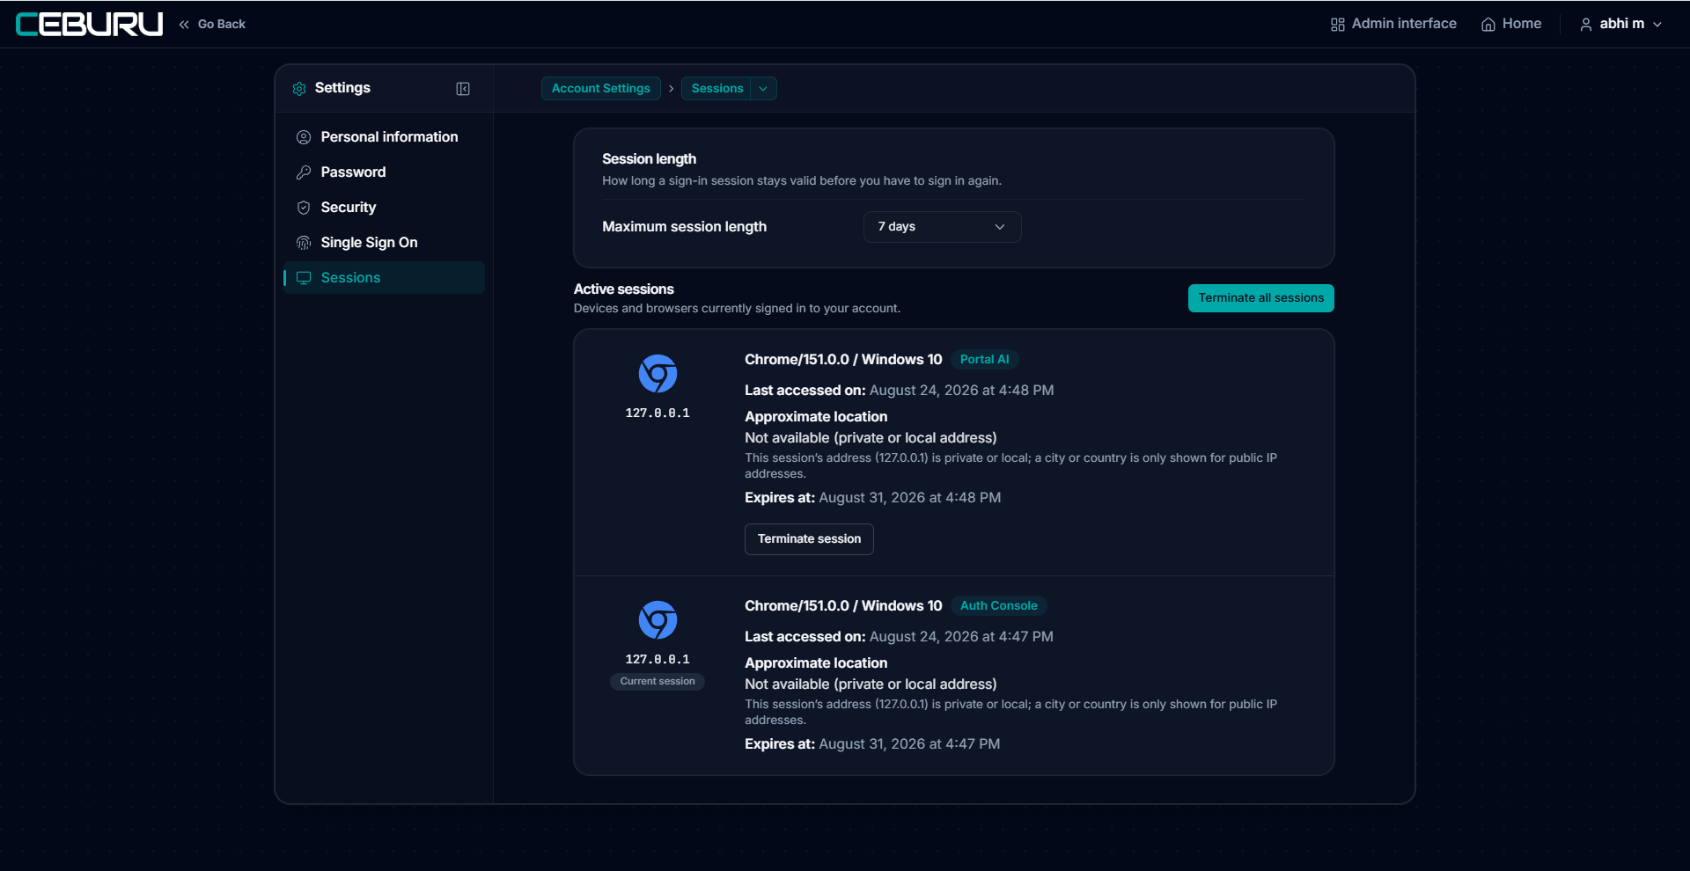
Task: Click the Ceburu logo
Action: [x=90, y=24]
